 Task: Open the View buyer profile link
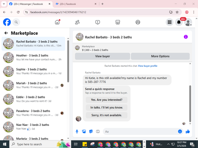click(x=148, y=66)
